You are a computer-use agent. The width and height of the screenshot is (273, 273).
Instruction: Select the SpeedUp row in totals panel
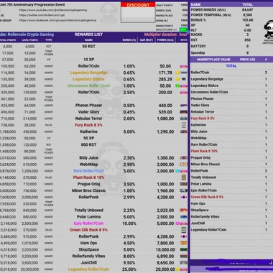pos(231,52)
